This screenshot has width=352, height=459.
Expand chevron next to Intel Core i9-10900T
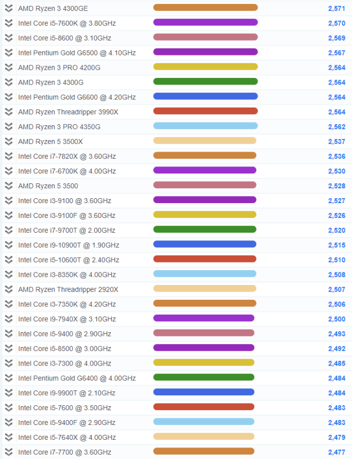coord(9,245)
